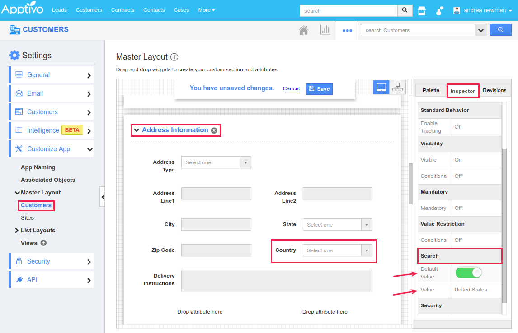Save the unsaved layout changes
The image size is (518, 333).
click(319, 89)
